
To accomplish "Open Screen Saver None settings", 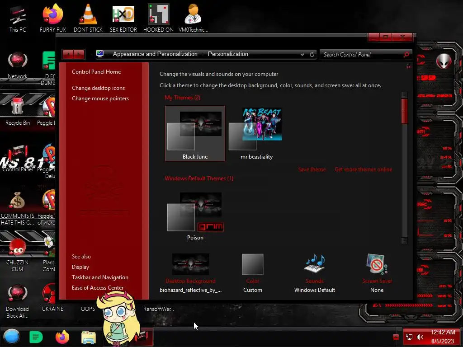I will (377, 273).
